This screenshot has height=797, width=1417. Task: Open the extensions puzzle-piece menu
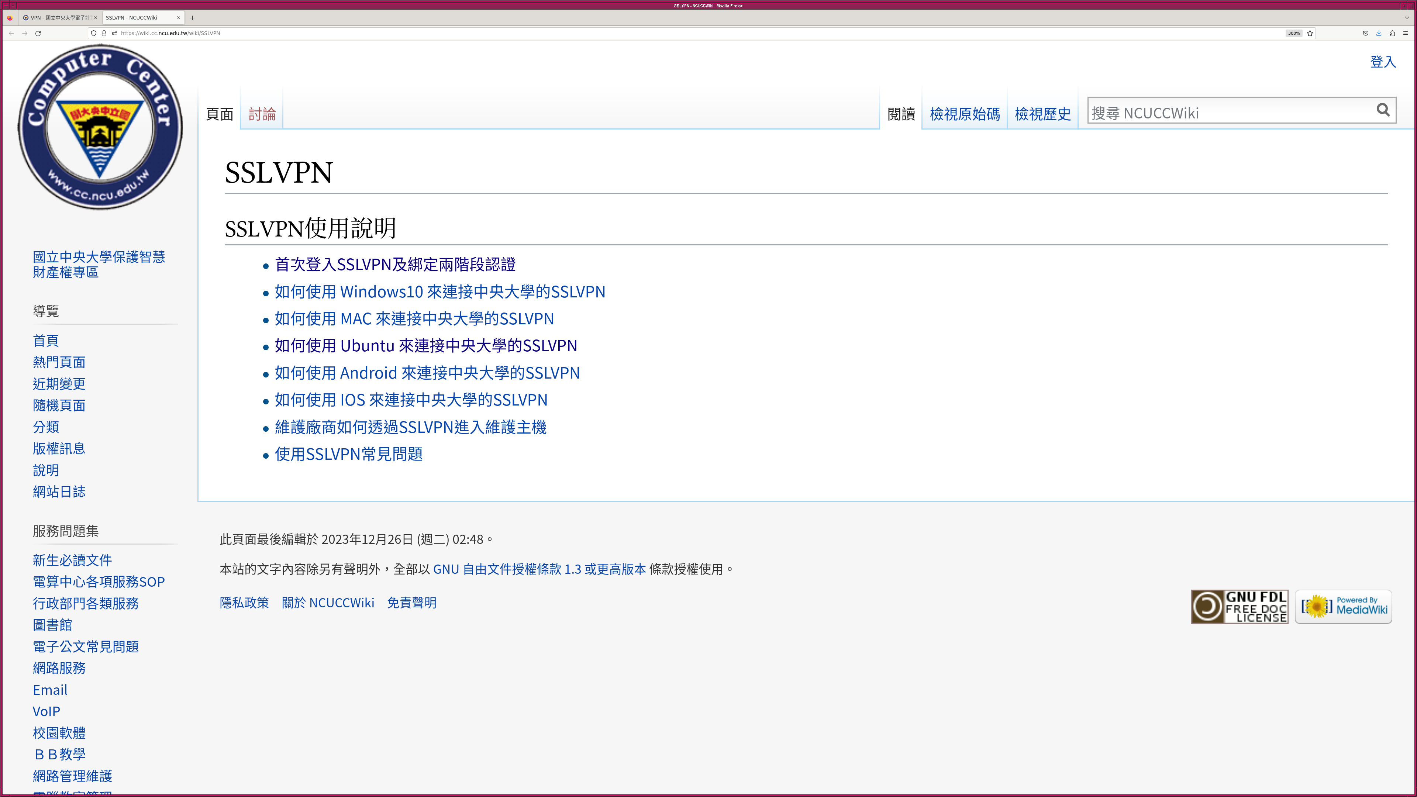pyautogui.click(x=1392, y=33)
